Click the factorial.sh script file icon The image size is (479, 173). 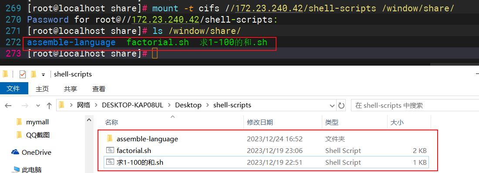tap(110, 150)
